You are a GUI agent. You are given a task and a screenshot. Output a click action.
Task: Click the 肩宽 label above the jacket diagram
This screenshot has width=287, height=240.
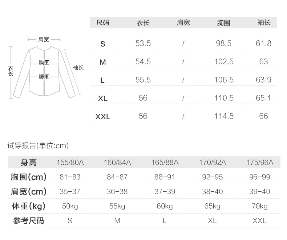(44, 39)
